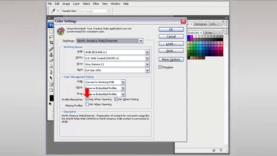Collapse toolbox via double-arrow icon
Viewport: 277px width, 156px height.
point(49,18)
